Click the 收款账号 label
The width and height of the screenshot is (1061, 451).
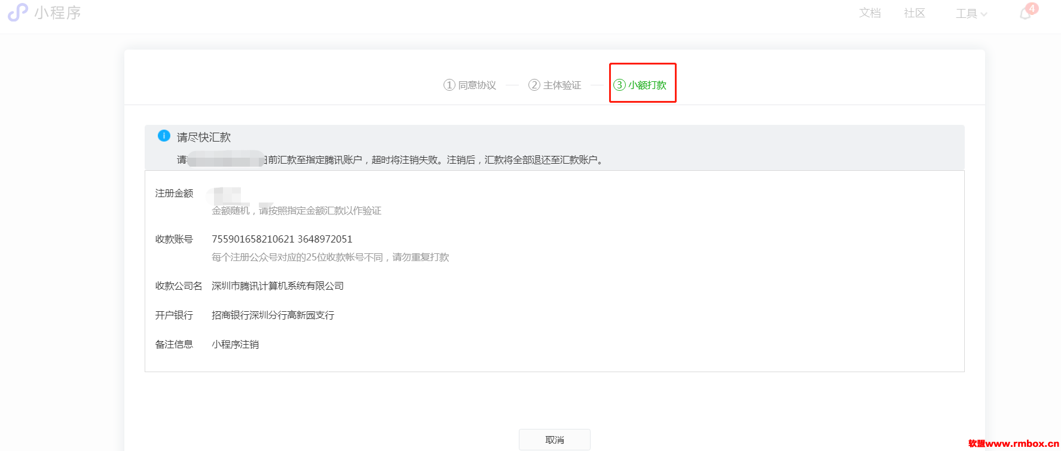174,239
